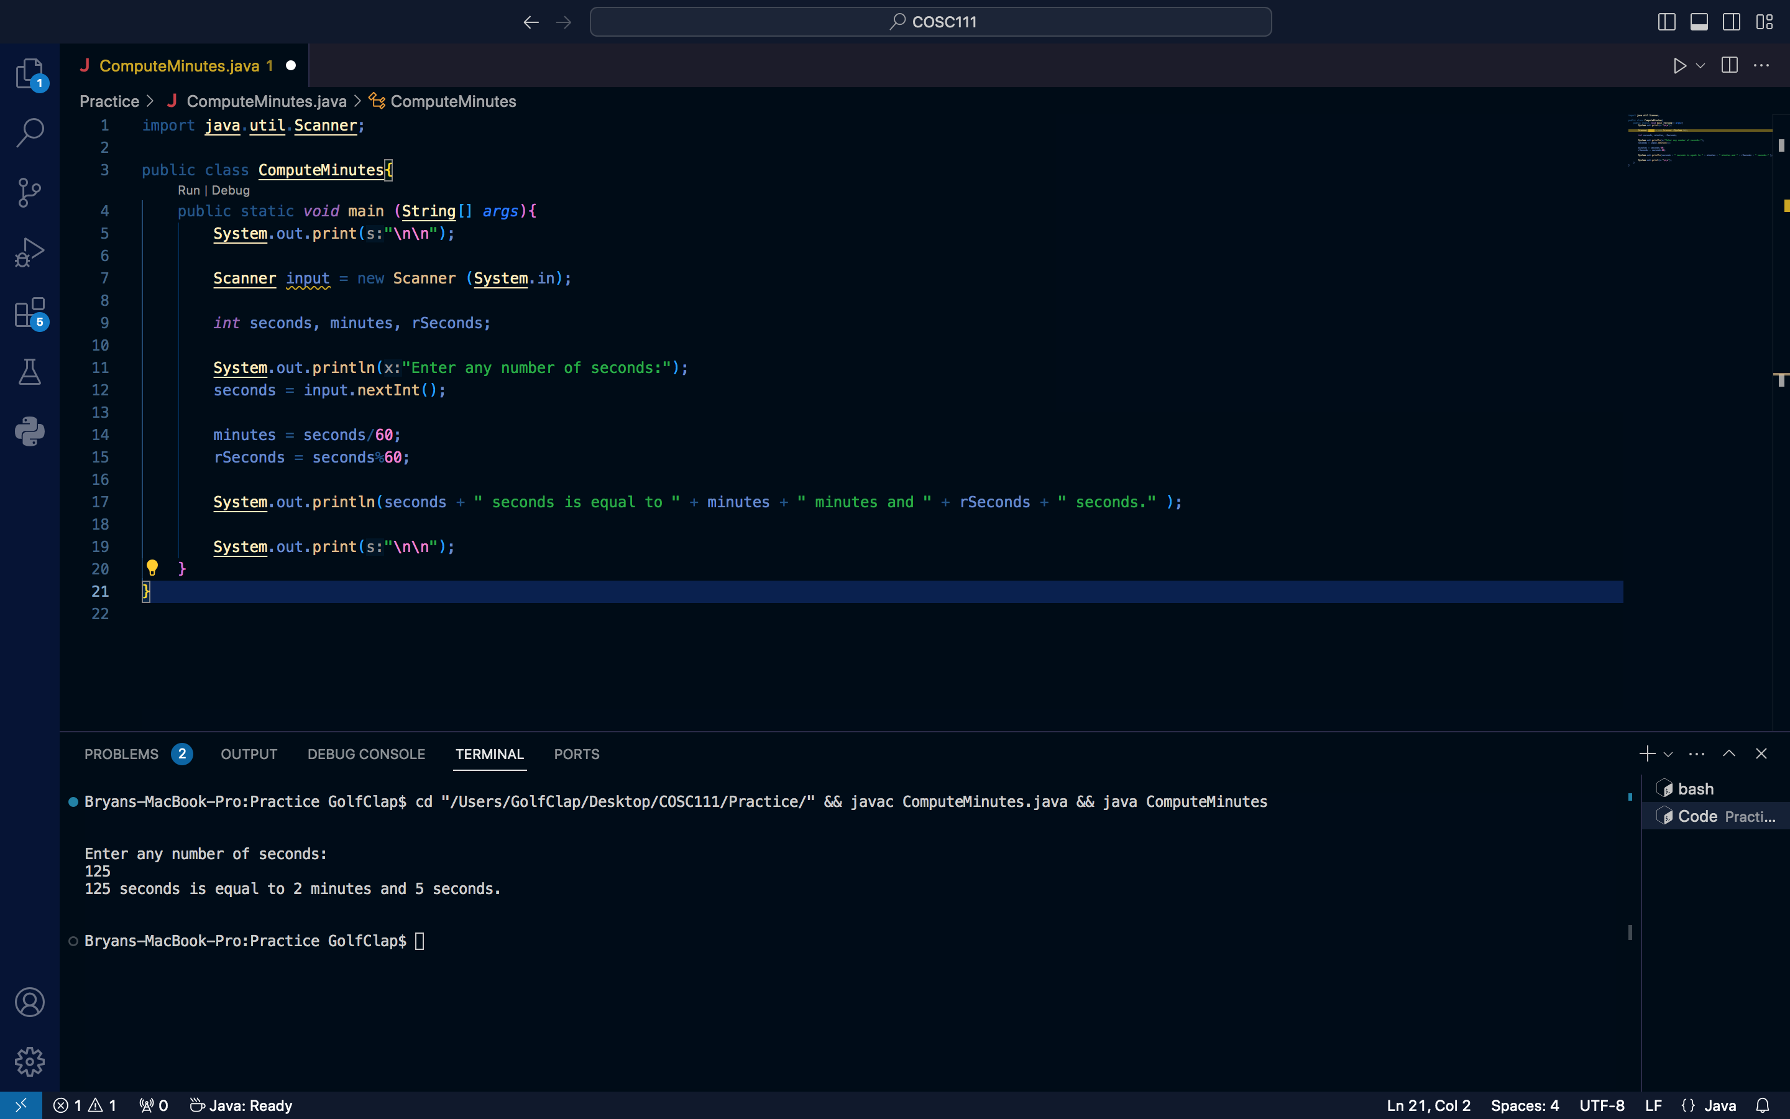This screenshot has width=1790, height=1119.
Task: Open the Manage gear icon
Action: (x=30, y=1061)
